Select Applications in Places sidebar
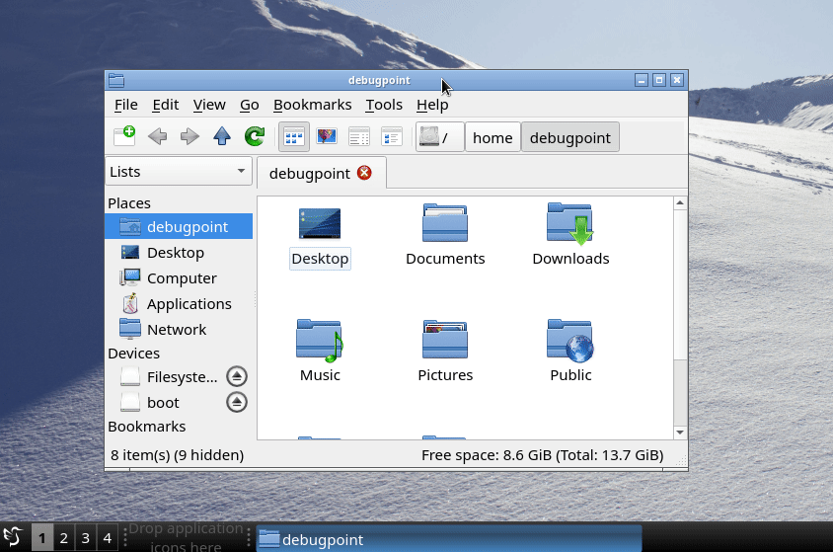The image size is (833, 552). (x=189, y=304)
